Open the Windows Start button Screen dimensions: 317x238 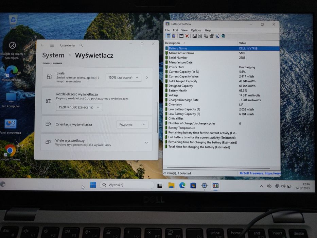pos(93,185)
